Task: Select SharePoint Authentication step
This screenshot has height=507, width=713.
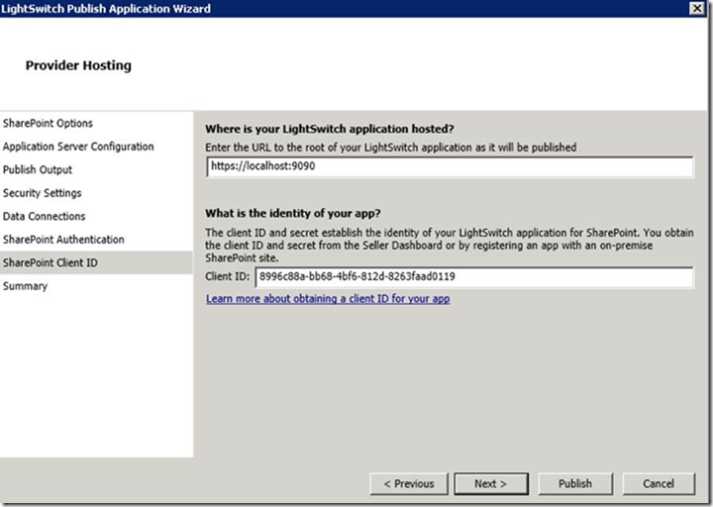Action: click(x=63, y=240)
